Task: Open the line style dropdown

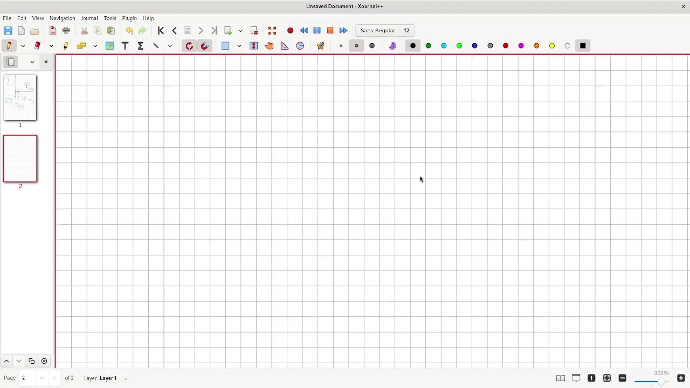Action: (x=170, y=46)
